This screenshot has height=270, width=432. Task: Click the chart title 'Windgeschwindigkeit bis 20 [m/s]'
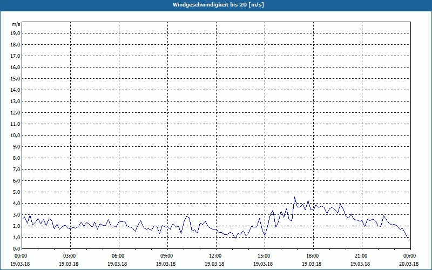218,5
